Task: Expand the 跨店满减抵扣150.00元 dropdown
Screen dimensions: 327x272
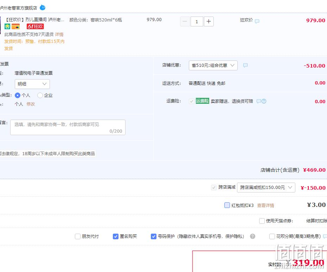Action: (266, 188)
